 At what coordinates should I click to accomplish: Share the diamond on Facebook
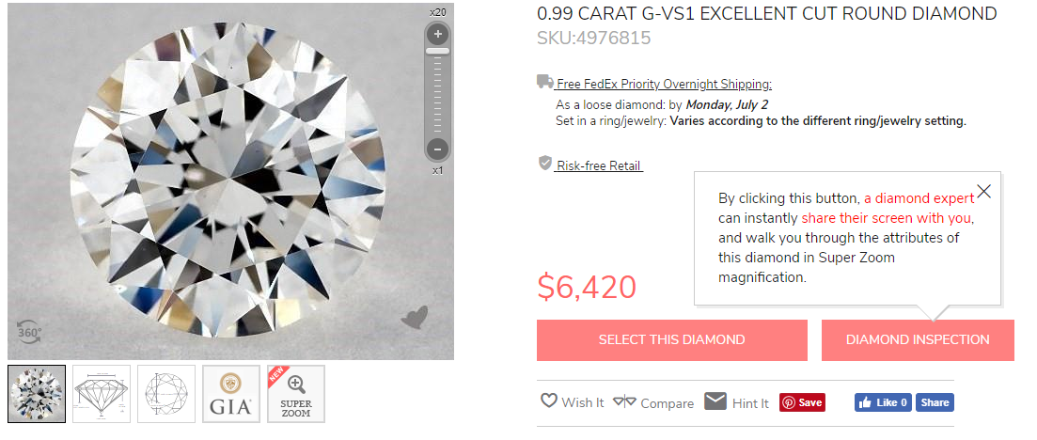(x=935, y=402)
